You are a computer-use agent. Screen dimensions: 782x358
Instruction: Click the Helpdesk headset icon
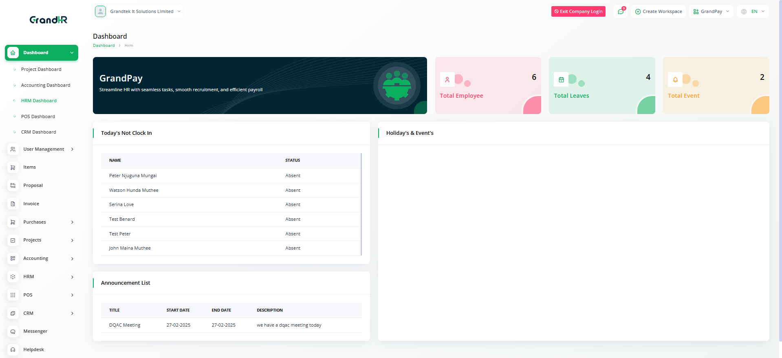point(13,349)
